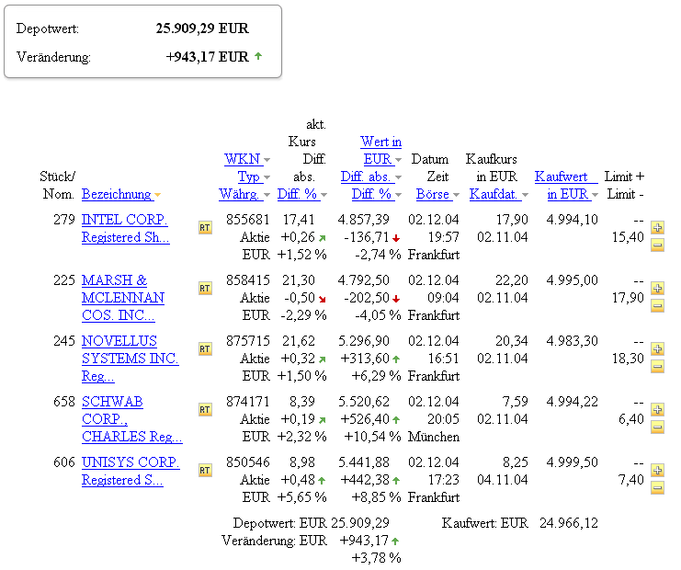
Task: Click Unisys purchase date 04.11.04
Action: (x=503, y=480)
